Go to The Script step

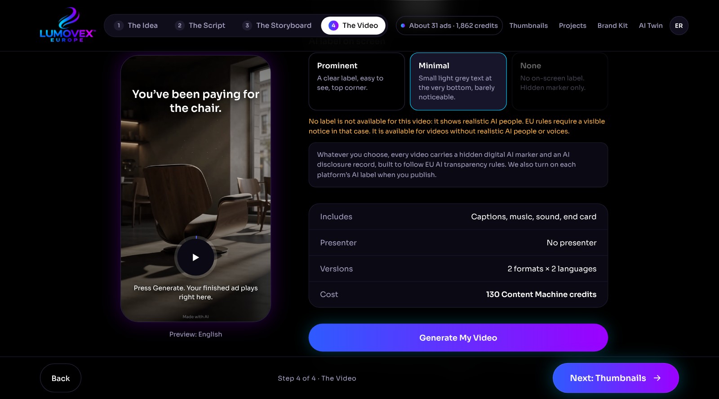click(x=200, y=26)
